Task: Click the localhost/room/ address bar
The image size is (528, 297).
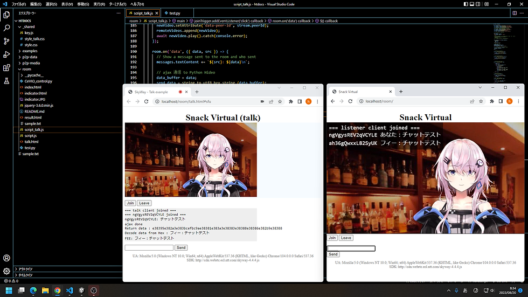Action: [x=414, y=101]
